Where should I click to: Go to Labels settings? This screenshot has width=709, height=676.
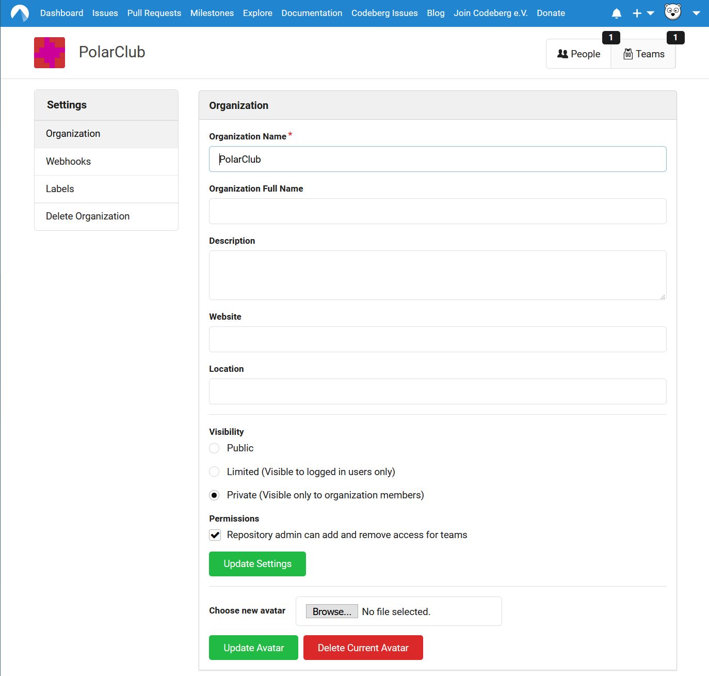click(60, 189)
